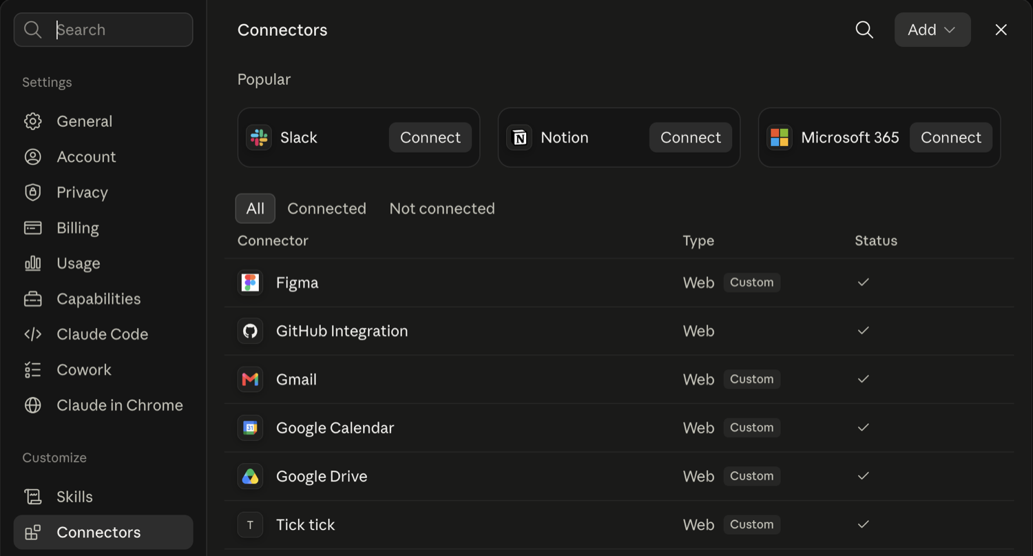Switch to the Not connected filter tab
Screen dimensions: 1033x556
[x=442, y=209]
